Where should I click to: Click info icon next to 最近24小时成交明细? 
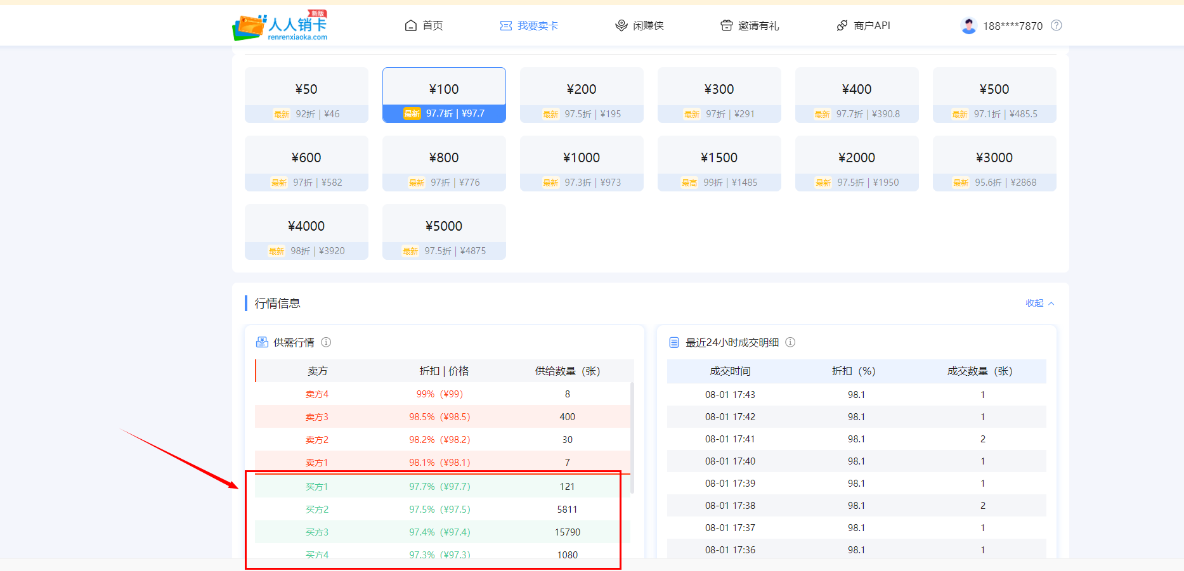[790, 342]
